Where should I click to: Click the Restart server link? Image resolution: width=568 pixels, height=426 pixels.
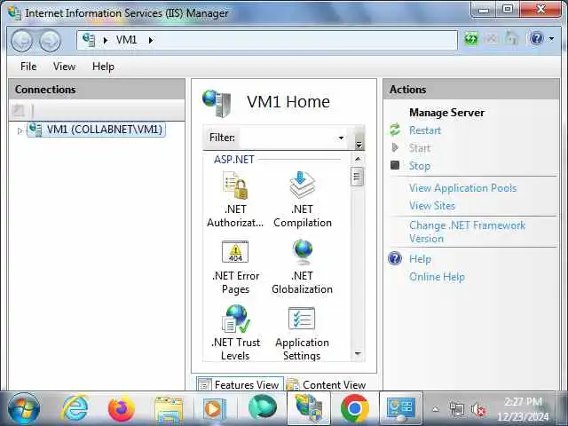pos(425,130)
